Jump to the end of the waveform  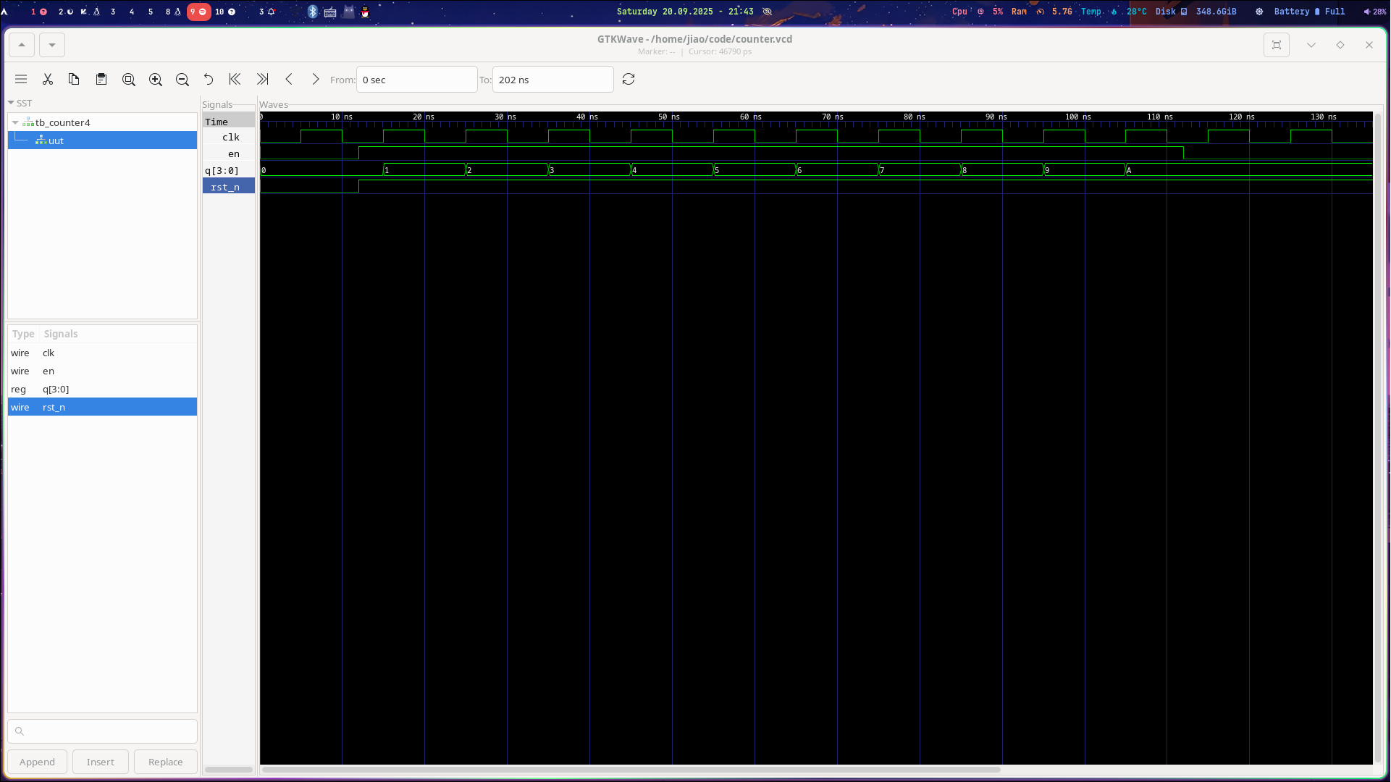262,80
